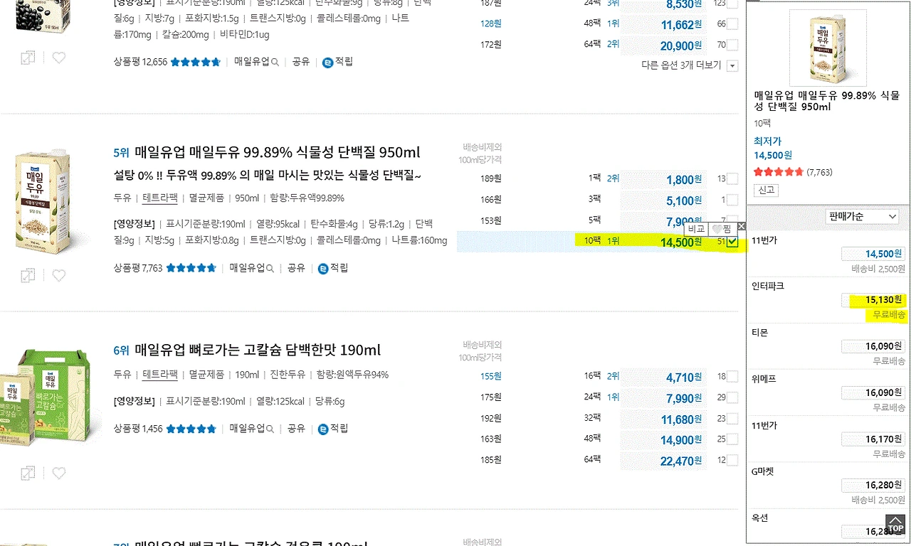Screen dimensions: 911x546
Task: Open the 4,710원 price for 16팩
Action: [x=685, y=378]
